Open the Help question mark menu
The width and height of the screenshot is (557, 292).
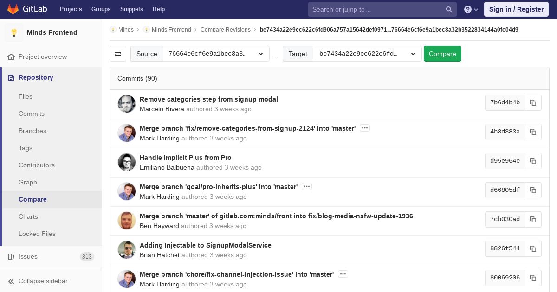pyautogui.click(x=471, y=9)
